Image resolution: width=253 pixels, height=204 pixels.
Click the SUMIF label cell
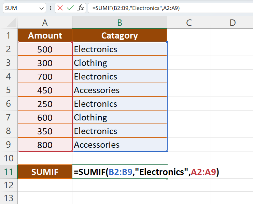(45, 172)
